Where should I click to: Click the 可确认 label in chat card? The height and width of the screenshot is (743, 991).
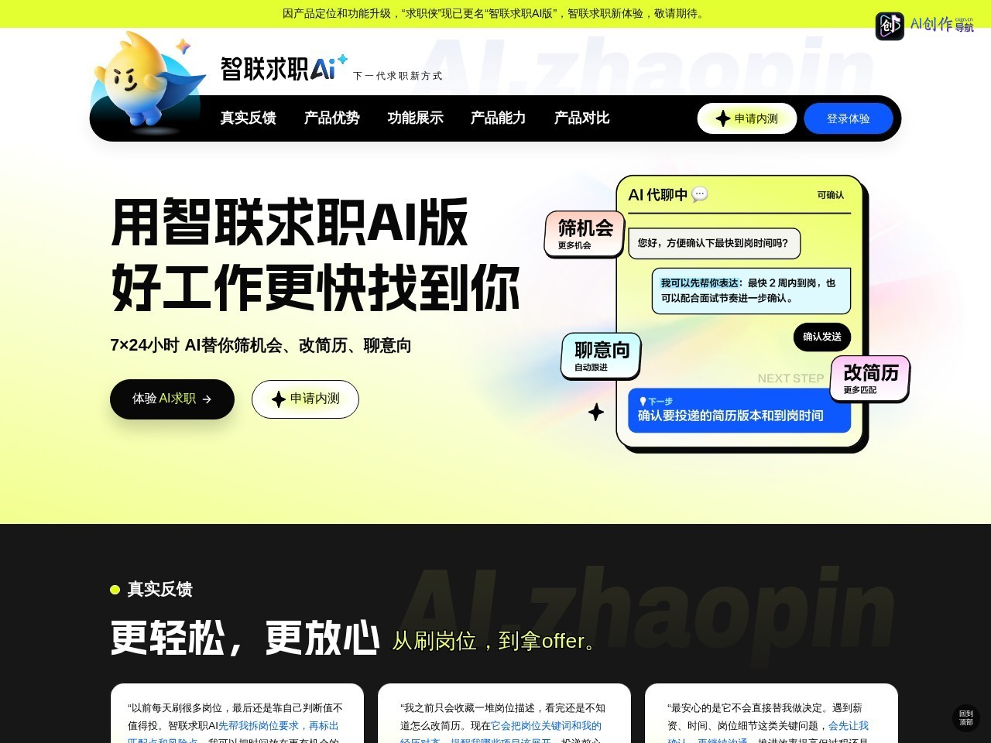pyautogui.click(x=831, y=195)
